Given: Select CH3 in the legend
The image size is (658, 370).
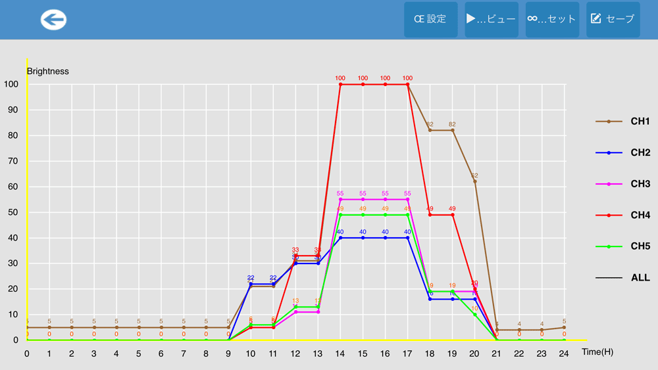Looking at the screenshot, I should pos(622,184).
